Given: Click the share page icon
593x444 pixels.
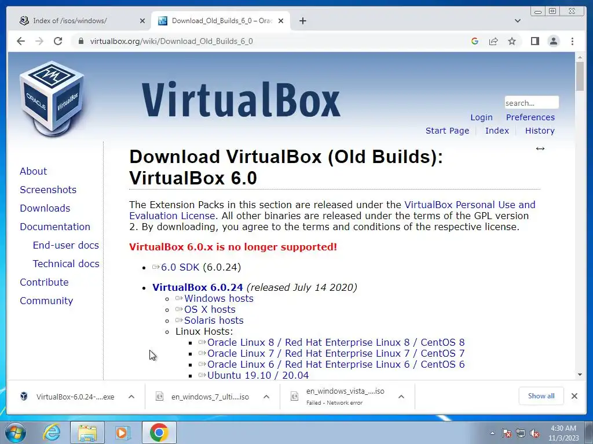Looking at the screenshot, I should tap(493, 41).
